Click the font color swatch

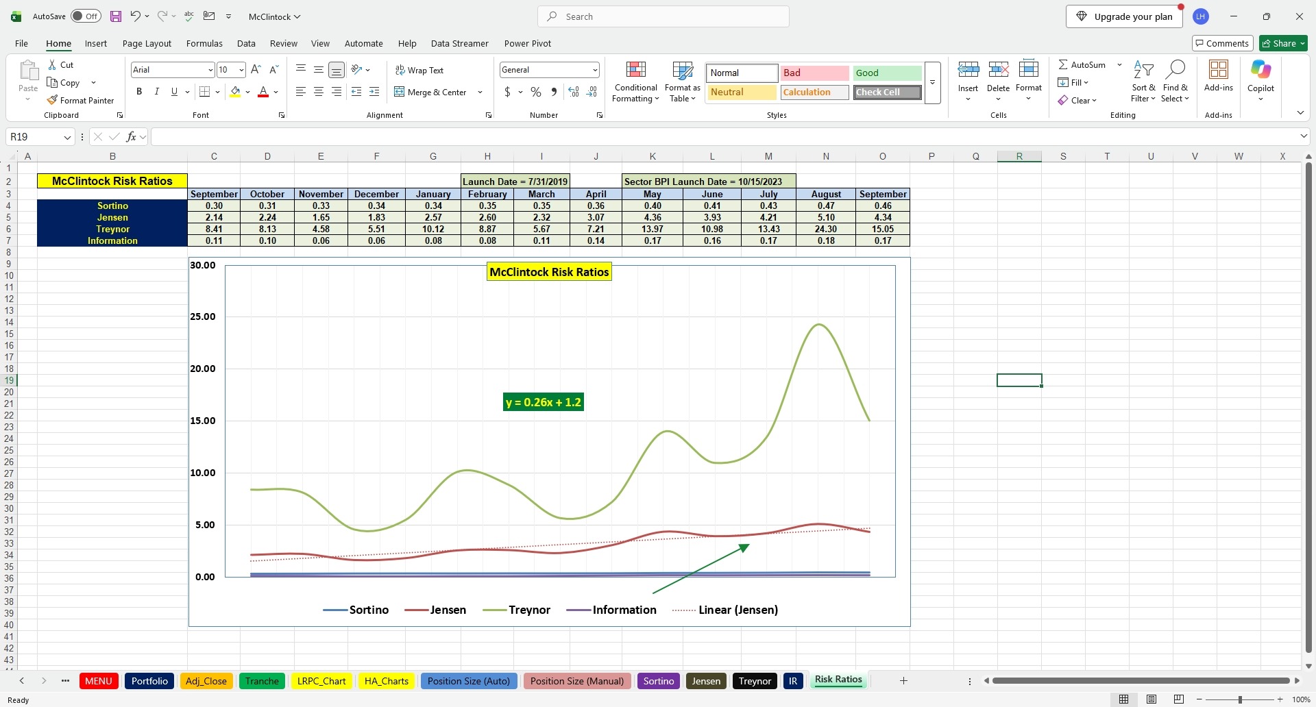pos(263,92)
